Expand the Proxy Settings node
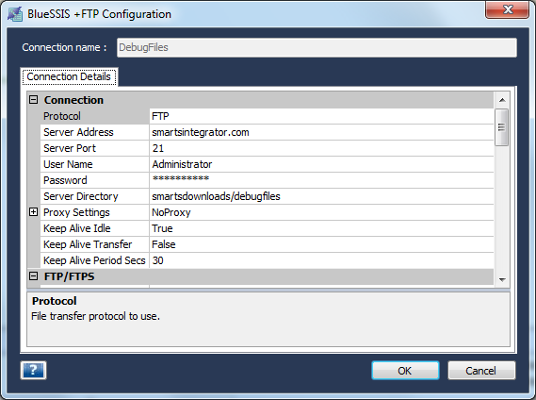 pos(33,212)
